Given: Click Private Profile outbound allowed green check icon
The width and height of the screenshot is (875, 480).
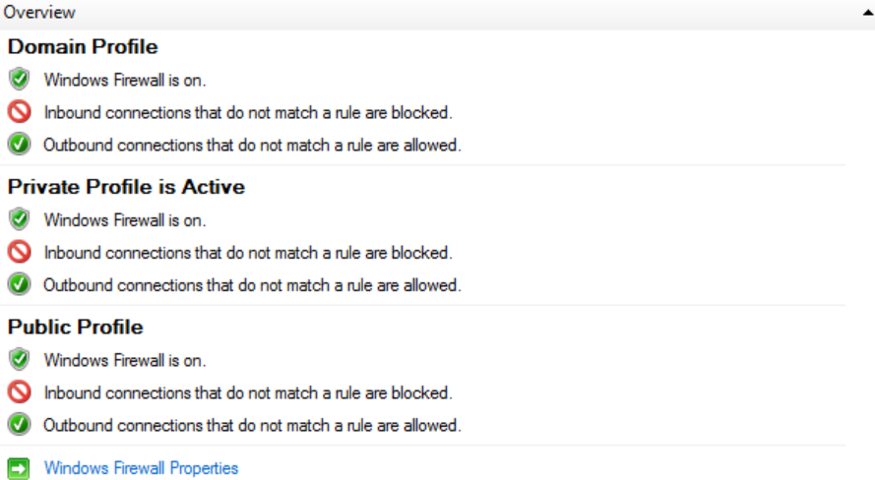Looking at the screenshot, I should pos(19,285).
